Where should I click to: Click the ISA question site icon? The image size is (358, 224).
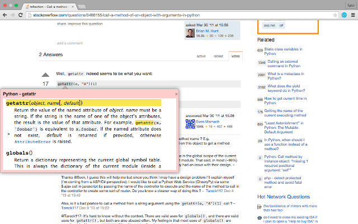point(260,218)
